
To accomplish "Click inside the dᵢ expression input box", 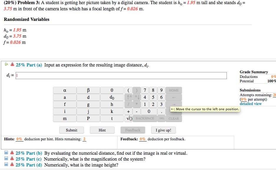I will (x=118, y=76).
